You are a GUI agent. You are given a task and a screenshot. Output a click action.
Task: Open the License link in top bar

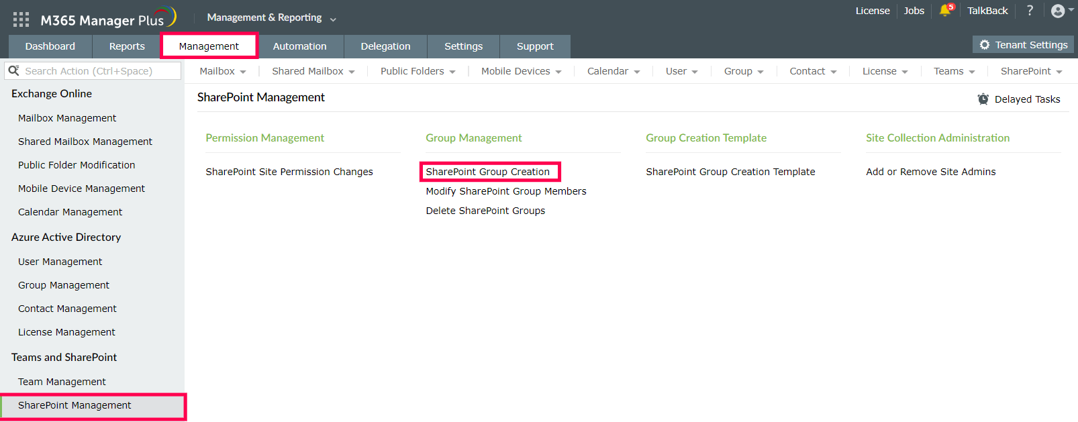[x=873, y=11]
